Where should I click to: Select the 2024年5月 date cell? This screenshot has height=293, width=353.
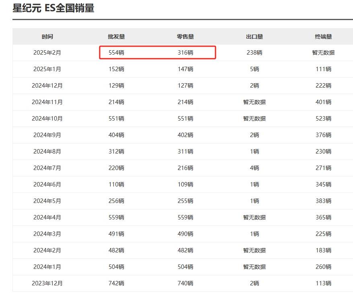coord(47,201)
